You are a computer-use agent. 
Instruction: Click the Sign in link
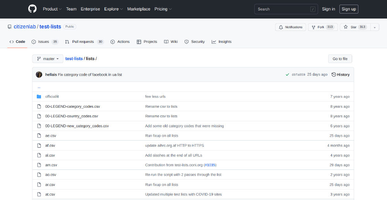329,9
